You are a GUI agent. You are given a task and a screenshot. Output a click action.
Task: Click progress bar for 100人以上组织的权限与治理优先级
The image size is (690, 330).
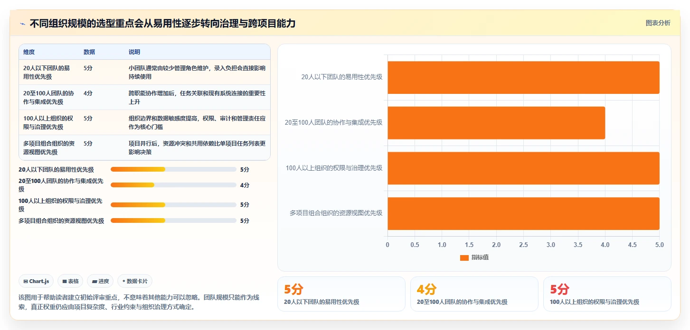coord(173,205)
